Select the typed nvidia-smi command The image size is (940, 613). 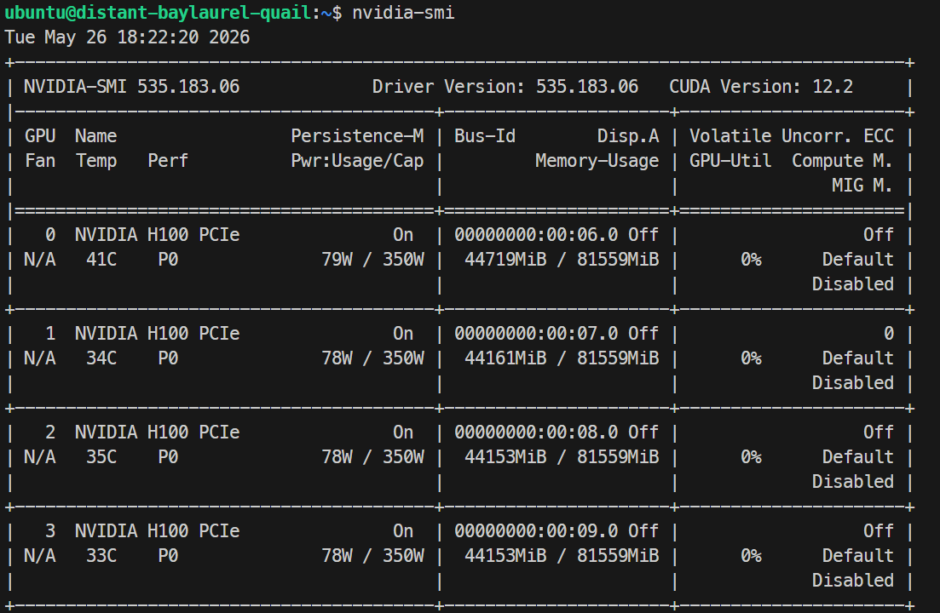(x=403, y=12)
